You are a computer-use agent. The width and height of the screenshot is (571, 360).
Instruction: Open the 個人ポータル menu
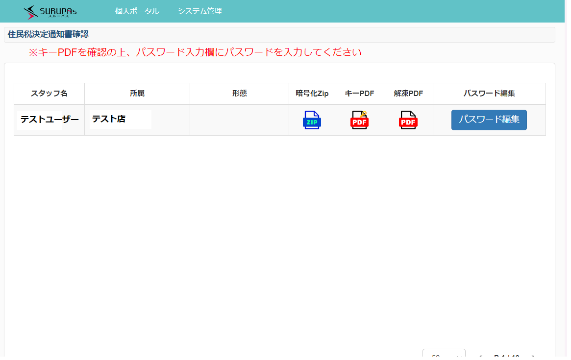[137, 11]
